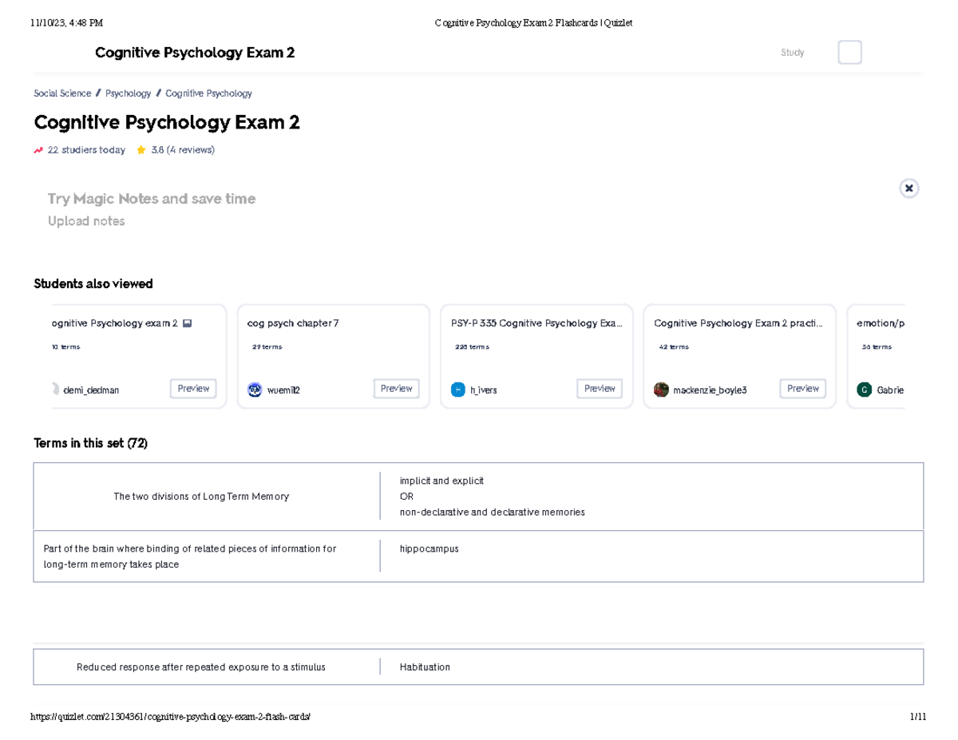The image size is (958, 740).
Task: Click the quizlet.com link at page bottom
Action: [x=172, y=717]
